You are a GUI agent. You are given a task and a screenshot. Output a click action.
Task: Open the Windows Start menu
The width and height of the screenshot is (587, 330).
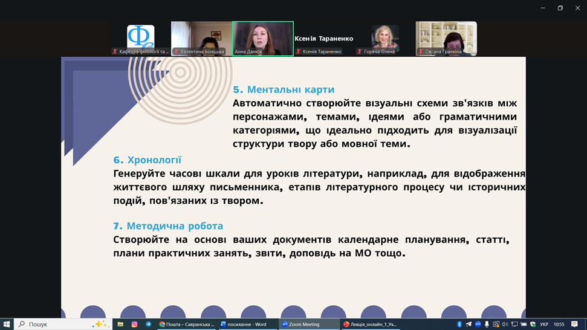pyautogui.click(x=7, y=325)
